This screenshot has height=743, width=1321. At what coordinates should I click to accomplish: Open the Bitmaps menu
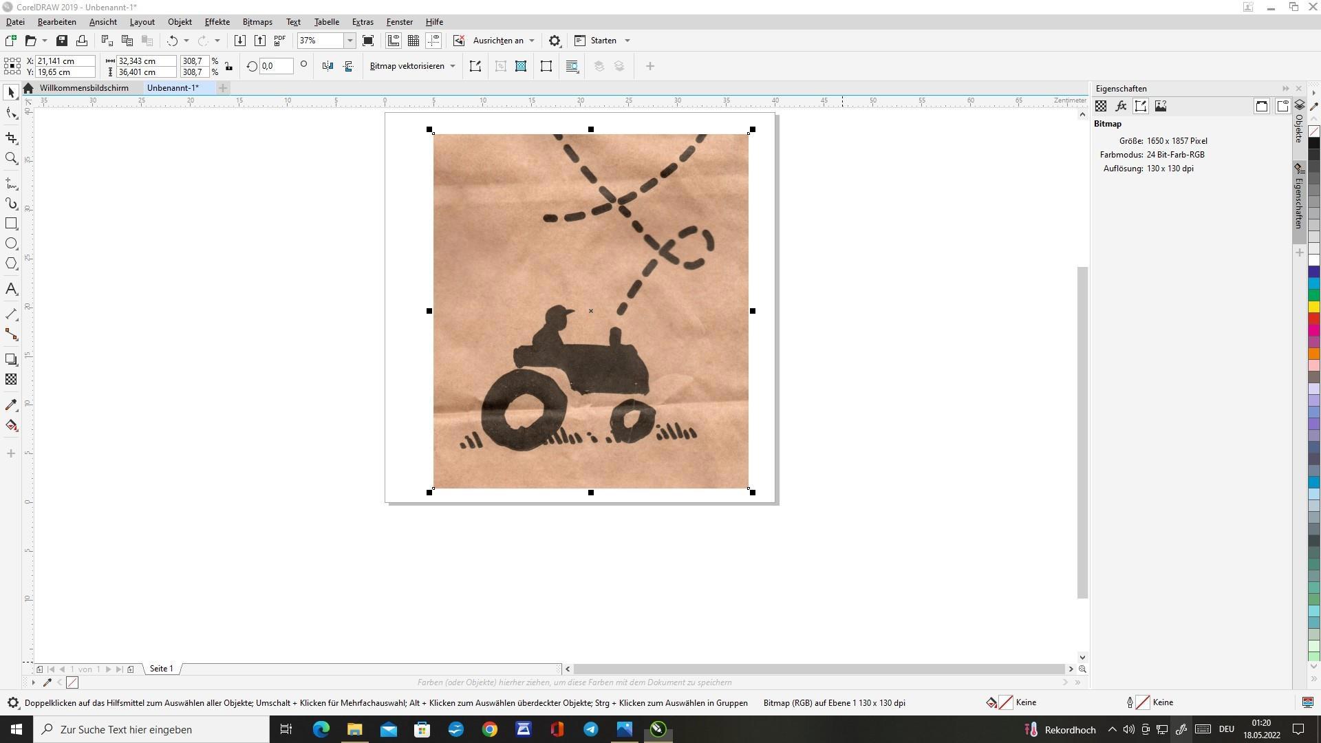[257, 22]
